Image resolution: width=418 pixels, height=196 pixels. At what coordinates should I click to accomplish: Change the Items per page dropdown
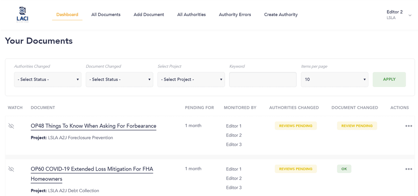click(x=335, y=79)
